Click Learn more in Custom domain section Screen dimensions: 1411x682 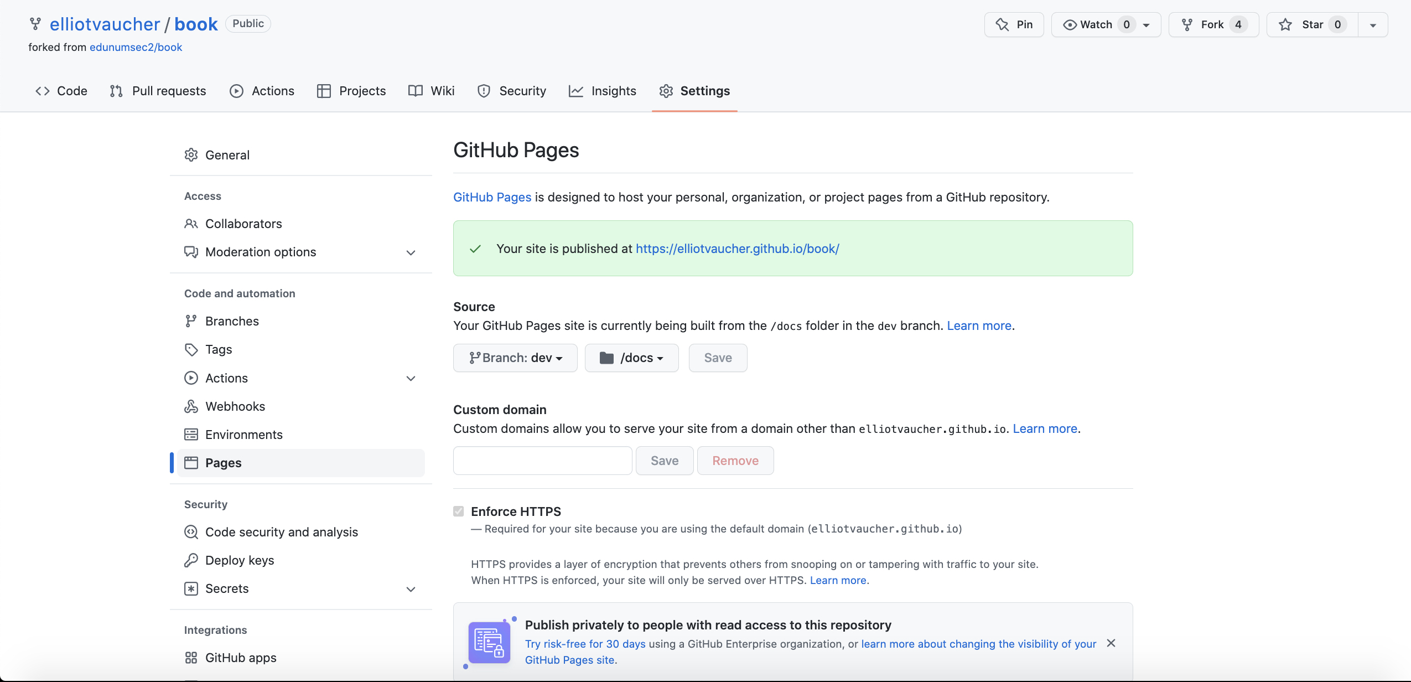pos(1045,428)
